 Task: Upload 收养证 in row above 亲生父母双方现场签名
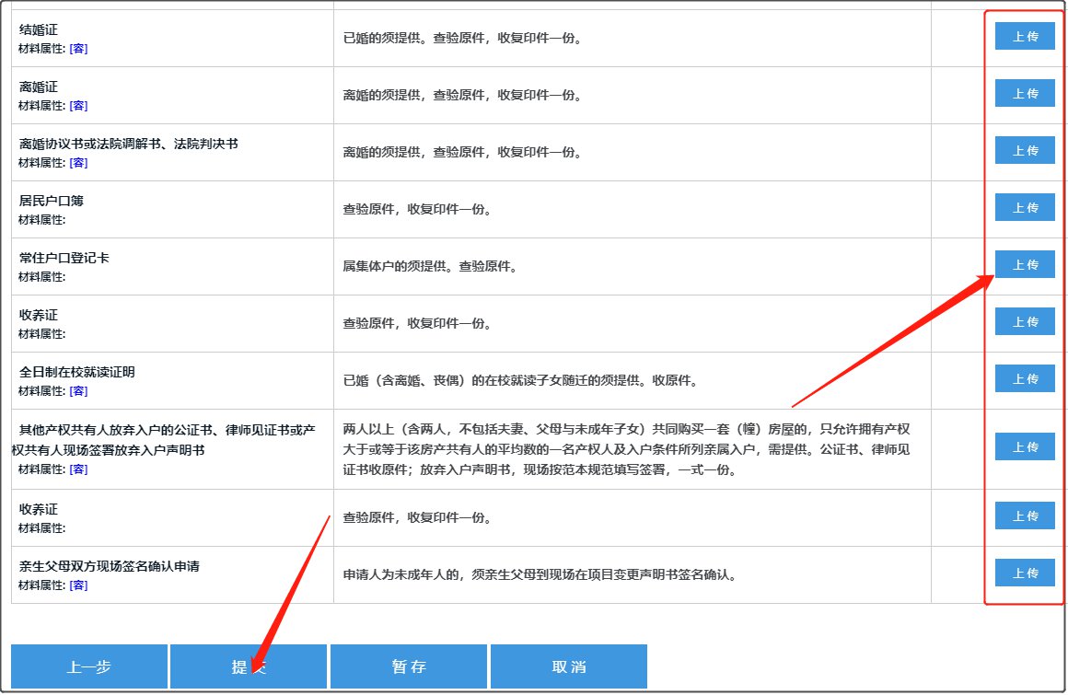(x=1025, y=515)
